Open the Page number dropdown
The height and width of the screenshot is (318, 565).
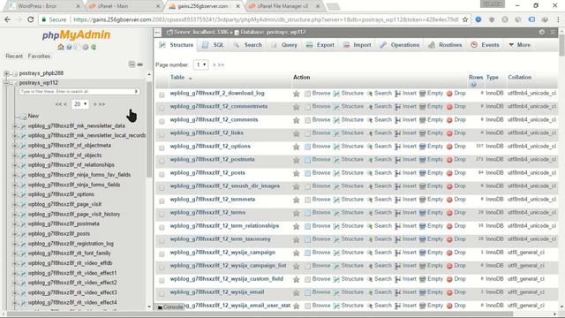[x=200, y=64]
